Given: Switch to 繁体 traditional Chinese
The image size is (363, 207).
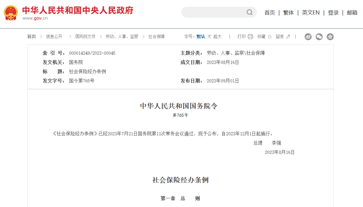Looking at the screenshot, I should [x=288, y=13].
